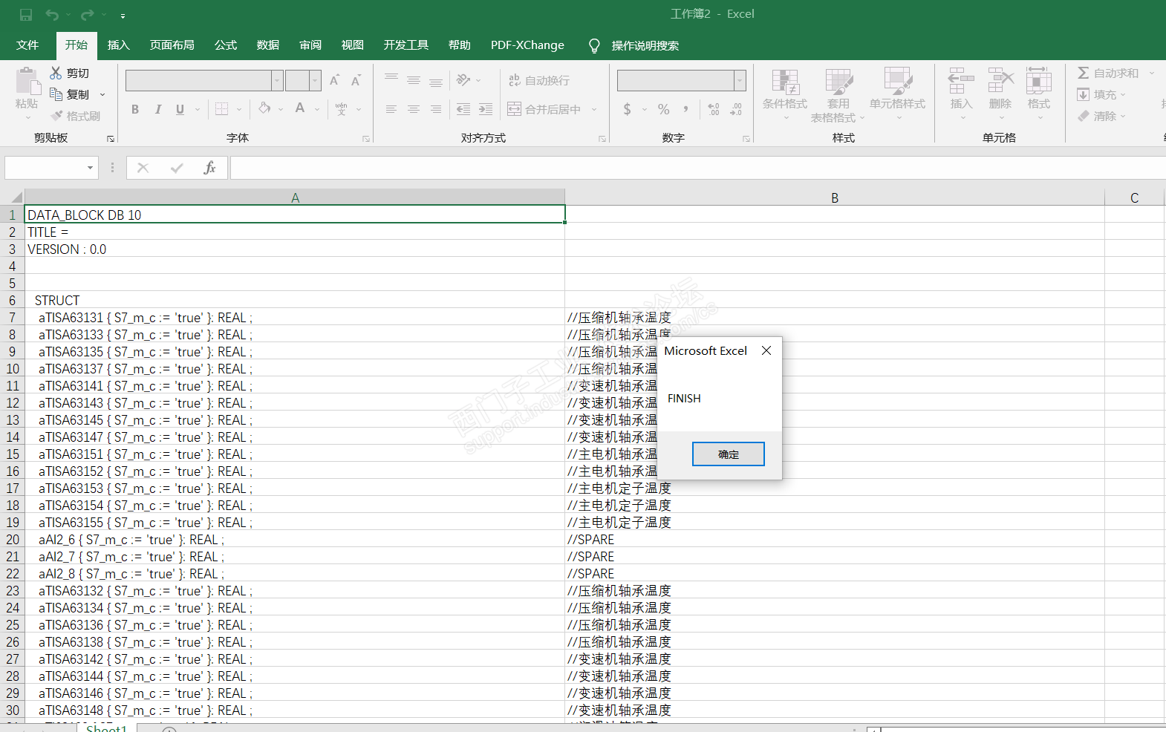The width and height of the screenshot is (1166, 732).
Task: Expand the Merge and Center dropdown arrow
Action: coord(594,109)
